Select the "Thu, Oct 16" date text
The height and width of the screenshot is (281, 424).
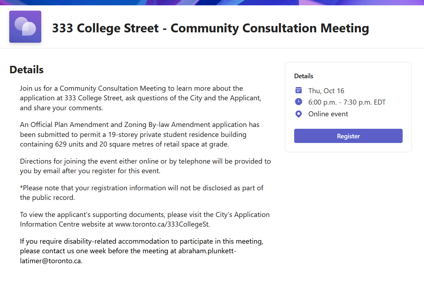click(326, 91)
